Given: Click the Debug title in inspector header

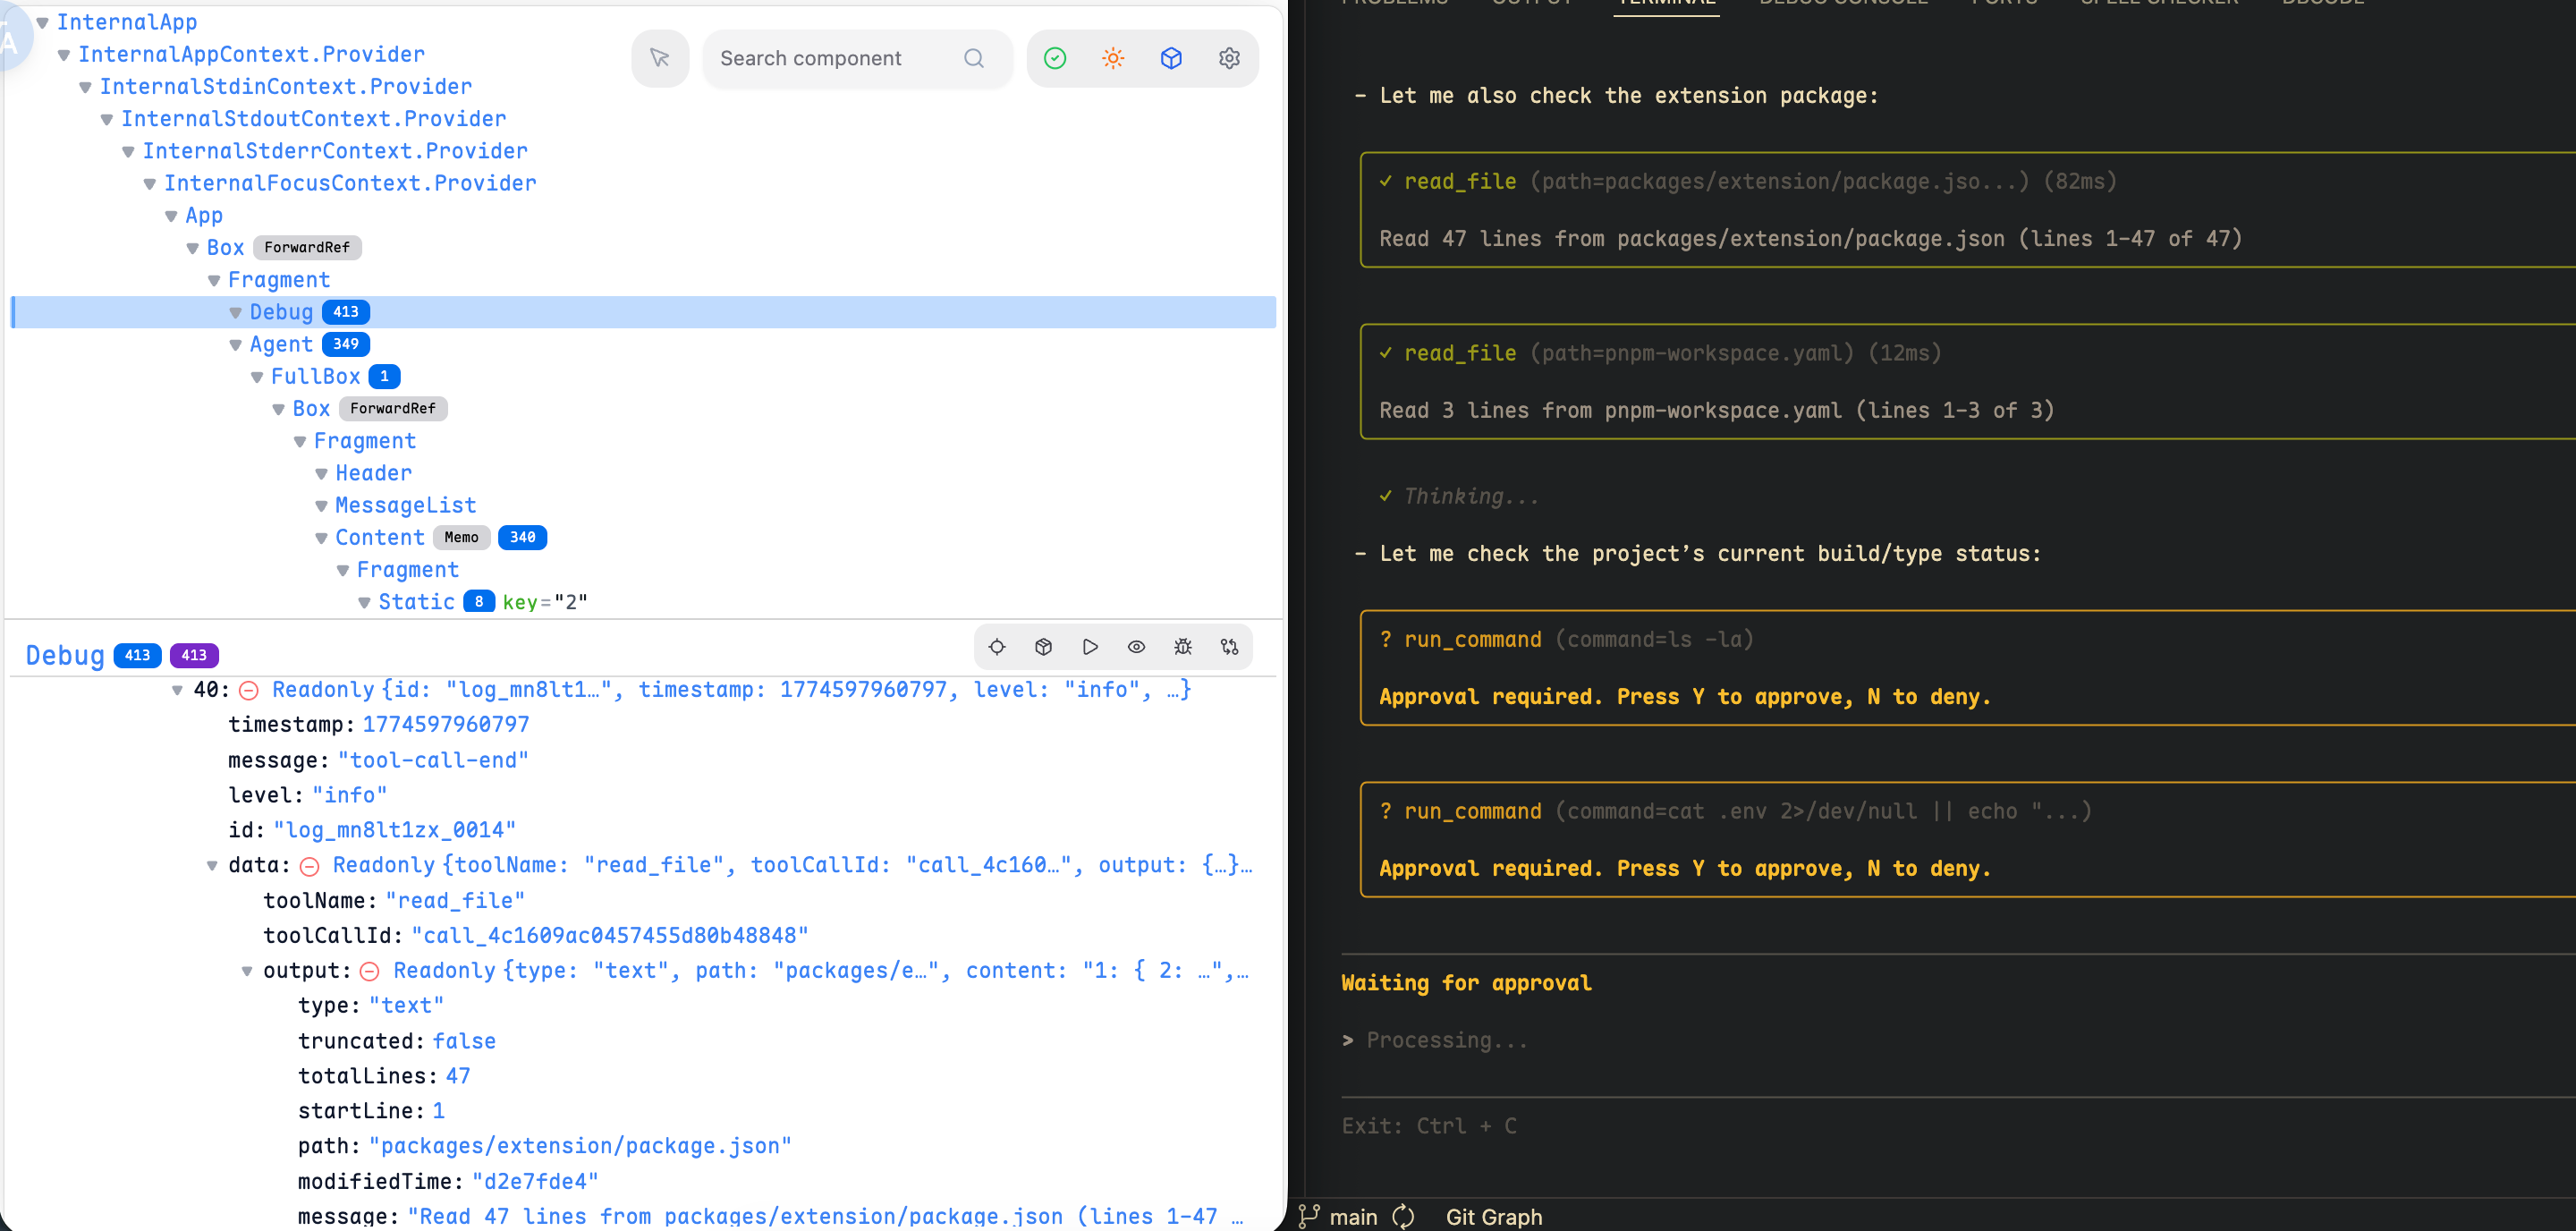Looking at the screenshot, I should (65, 655).
